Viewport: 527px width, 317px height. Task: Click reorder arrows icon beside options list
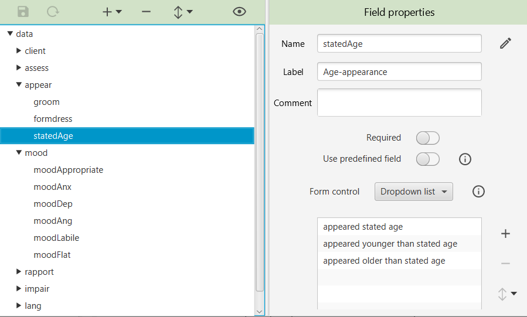pos(502,294)
